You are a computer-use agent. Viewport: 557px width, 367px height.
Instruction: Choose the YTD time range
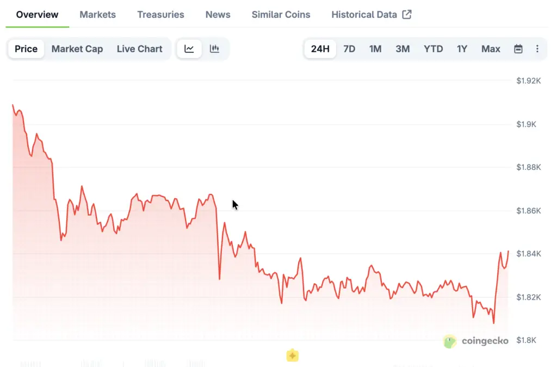point(433,49)
